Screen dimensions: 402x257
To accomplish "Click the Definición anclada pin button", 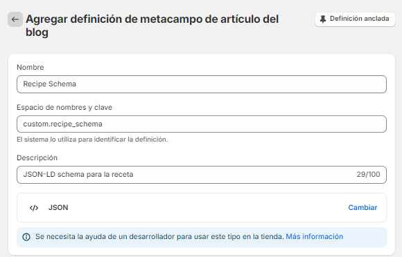I will click(355, 19).
